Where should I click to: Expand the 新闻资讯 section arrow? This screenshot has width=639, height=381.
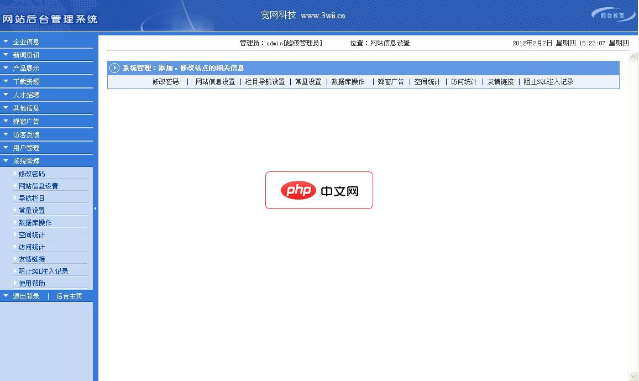(x=6, y=55)
